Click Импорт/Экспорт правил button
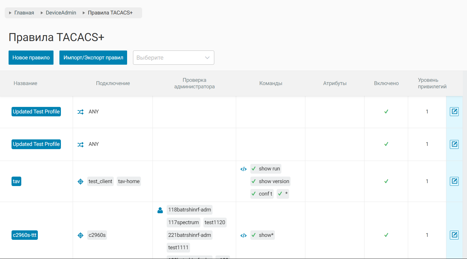This screenshot has height=259, width=467. (x=93, y=58)
